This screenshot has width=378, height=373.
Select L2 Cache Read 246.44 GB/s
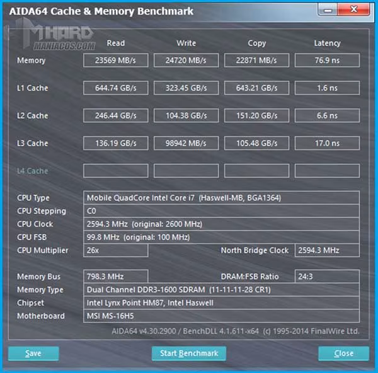coord(116,116)
